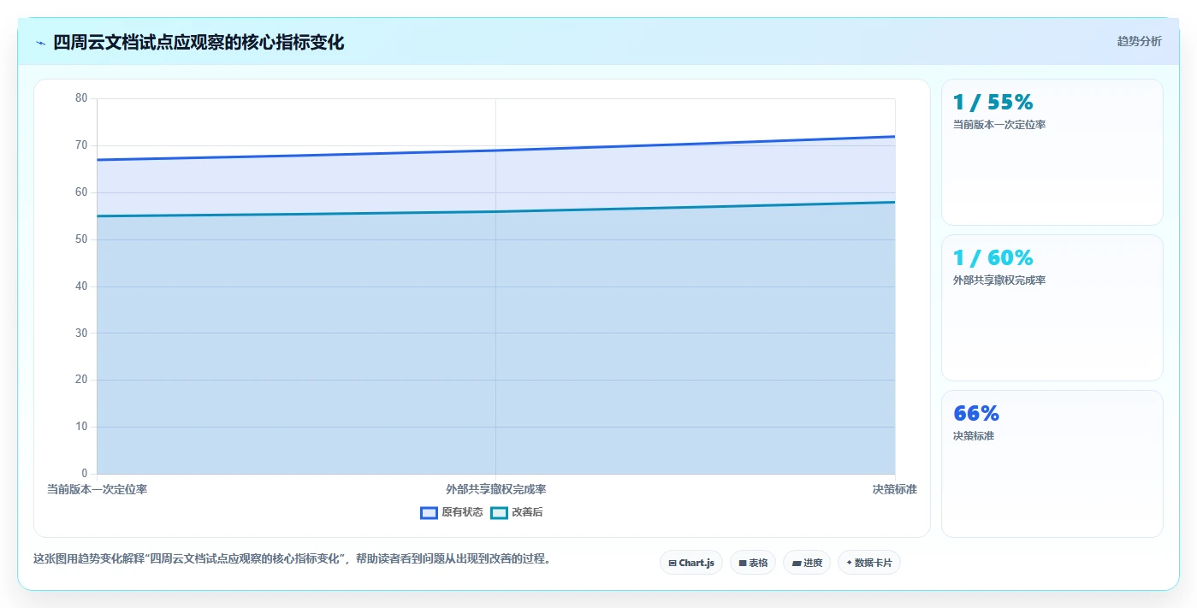Click the Chart.js tag chip
The image size is (1197, 608).
[691, 563]
